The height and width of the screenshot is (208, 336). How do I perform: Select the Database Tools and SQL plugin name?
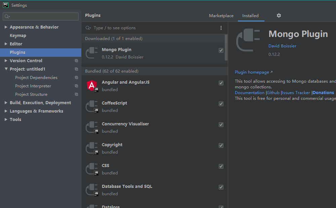pyautogui.click(x=127, y=186)
